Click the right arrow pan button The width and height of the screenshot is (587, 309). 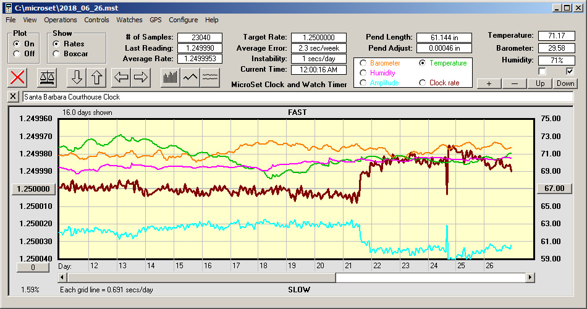click(x=141, y=77)
